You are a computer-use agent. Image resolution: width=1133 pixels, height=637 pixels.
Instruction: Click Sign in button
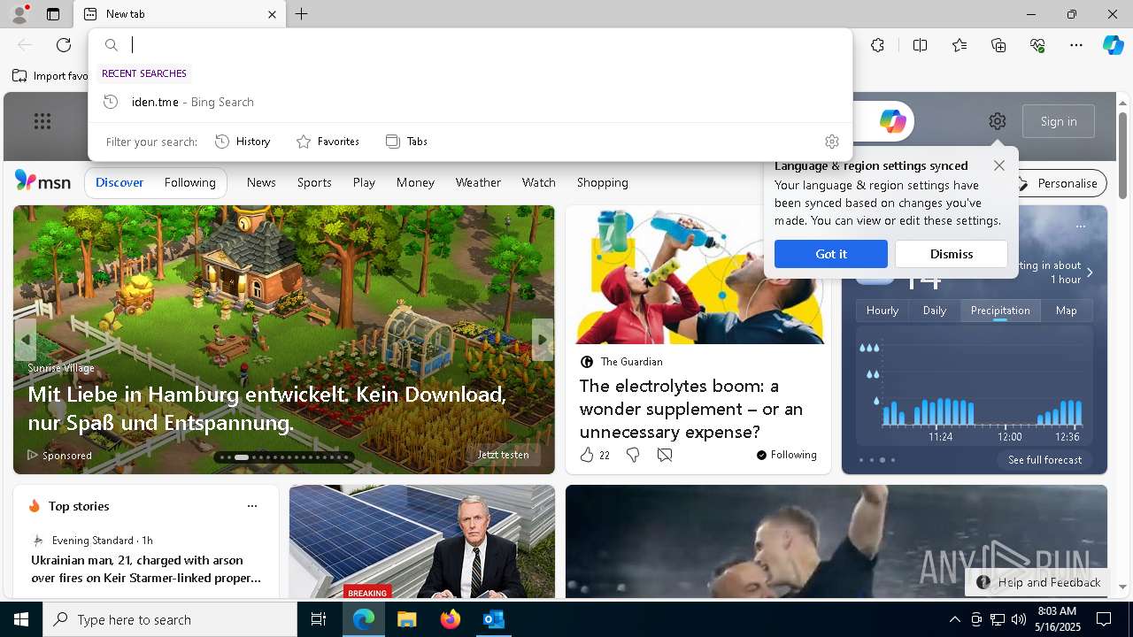tap(1059, 121)
